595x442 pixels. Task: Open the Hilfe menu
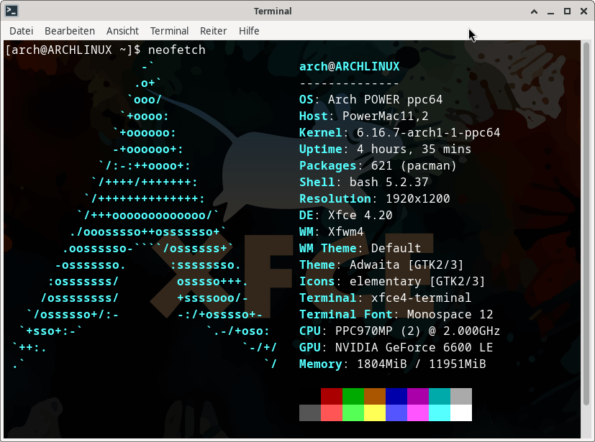pos(249,31)
